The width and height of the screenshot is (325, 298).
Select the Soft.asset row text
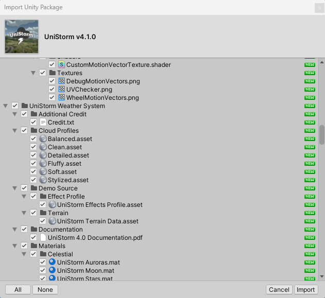(62, 172)
